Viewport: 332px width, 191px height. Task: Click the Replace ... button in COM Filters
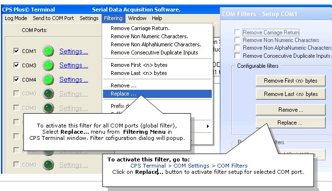290,123
